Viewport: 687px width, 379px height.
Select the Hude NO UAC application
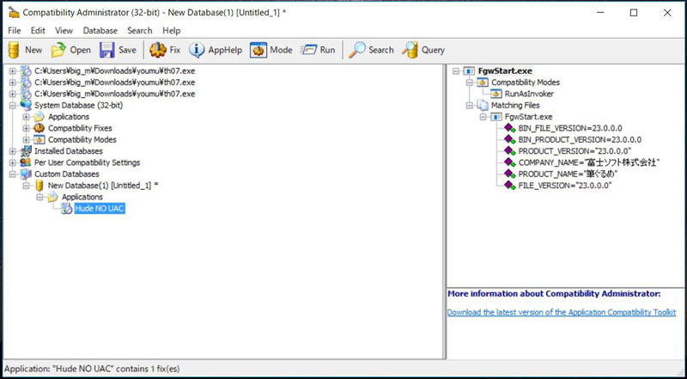click(100, 209)
